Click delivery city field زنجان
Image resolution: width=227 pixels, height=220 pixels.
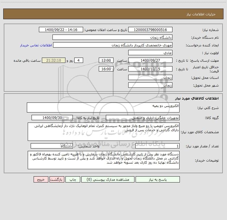pos(150,85)
